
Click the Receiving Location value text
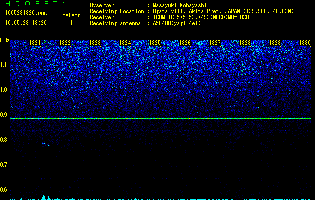[x=223, y=11]
